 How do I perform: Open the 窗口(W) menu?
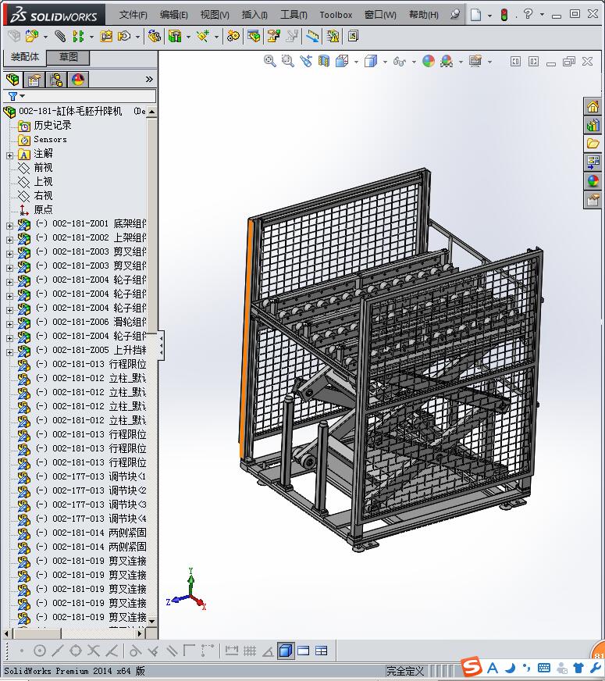click(x=380, y=15)
